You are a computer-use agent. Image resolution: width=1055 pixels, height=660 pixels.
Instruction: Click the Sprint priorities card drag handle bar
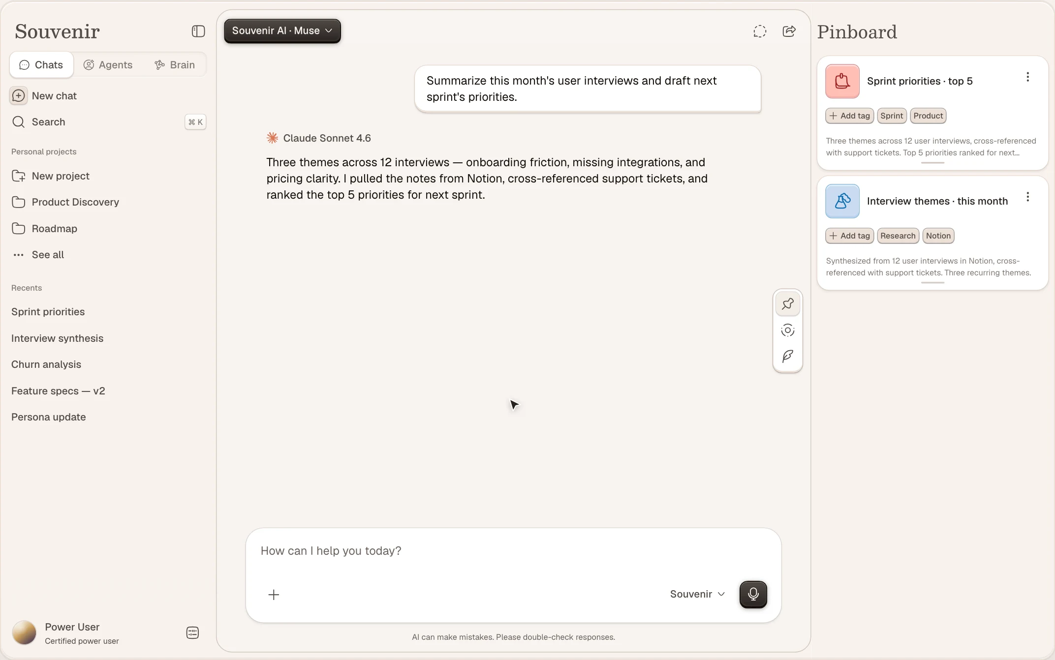(x=932, y=163)
